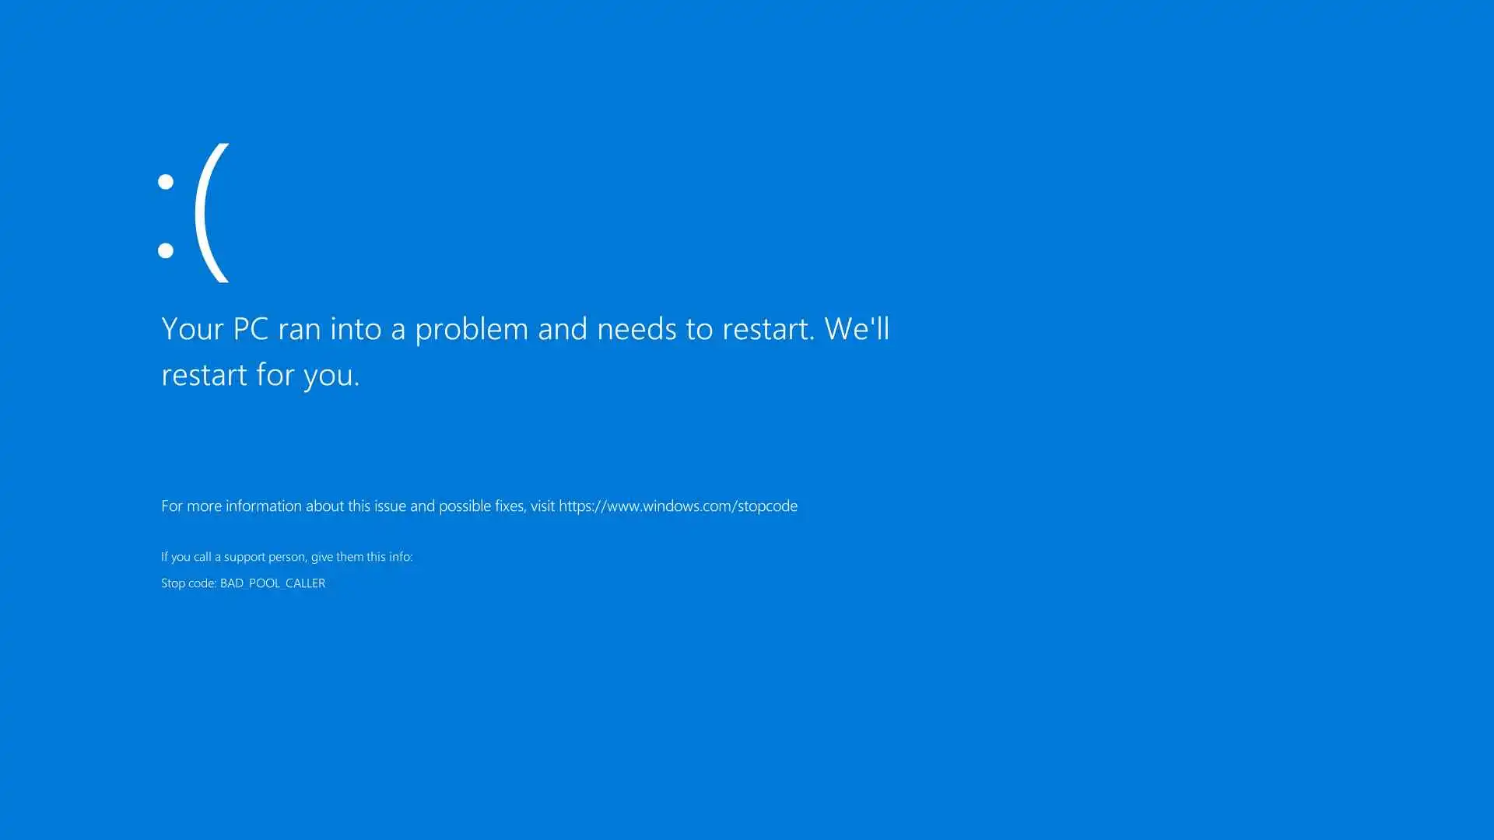Screen dimensions: 1494x840
Task: Click 'possible fixes' in the info sentence
Action: 482,506
